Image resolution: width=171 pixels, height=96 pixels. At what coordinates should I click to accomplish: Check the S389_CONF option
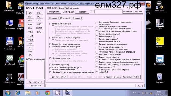point(96,72)
